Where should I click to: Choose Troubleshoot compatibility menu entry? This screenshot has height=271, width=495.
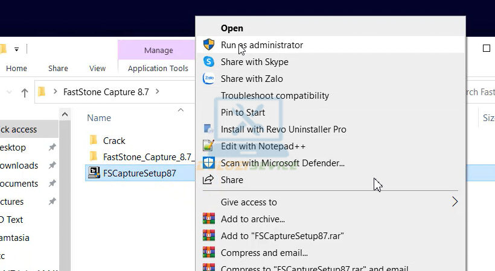(x=275, y=96)
